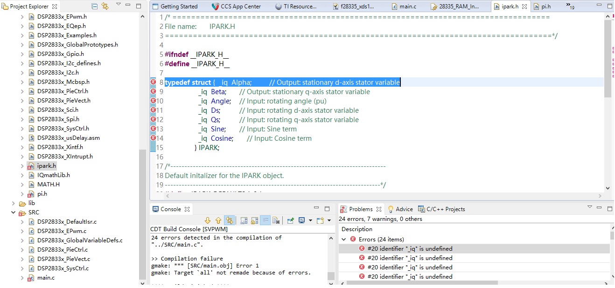Screen dimensions: 615x288
Task: Open Project Explorer view menu arrow
Action: (118, 5)
